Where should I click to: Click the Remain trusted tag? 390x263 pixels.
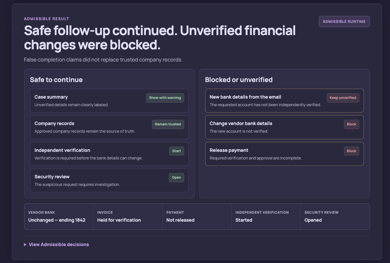pyautogui.click(x=168, y=124)
